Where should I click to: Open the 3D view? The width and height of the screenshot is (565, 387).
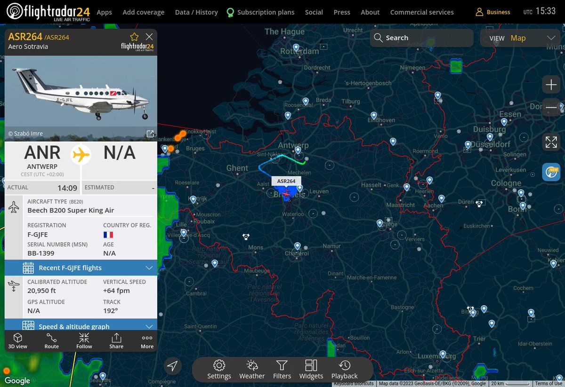point(18,341)
